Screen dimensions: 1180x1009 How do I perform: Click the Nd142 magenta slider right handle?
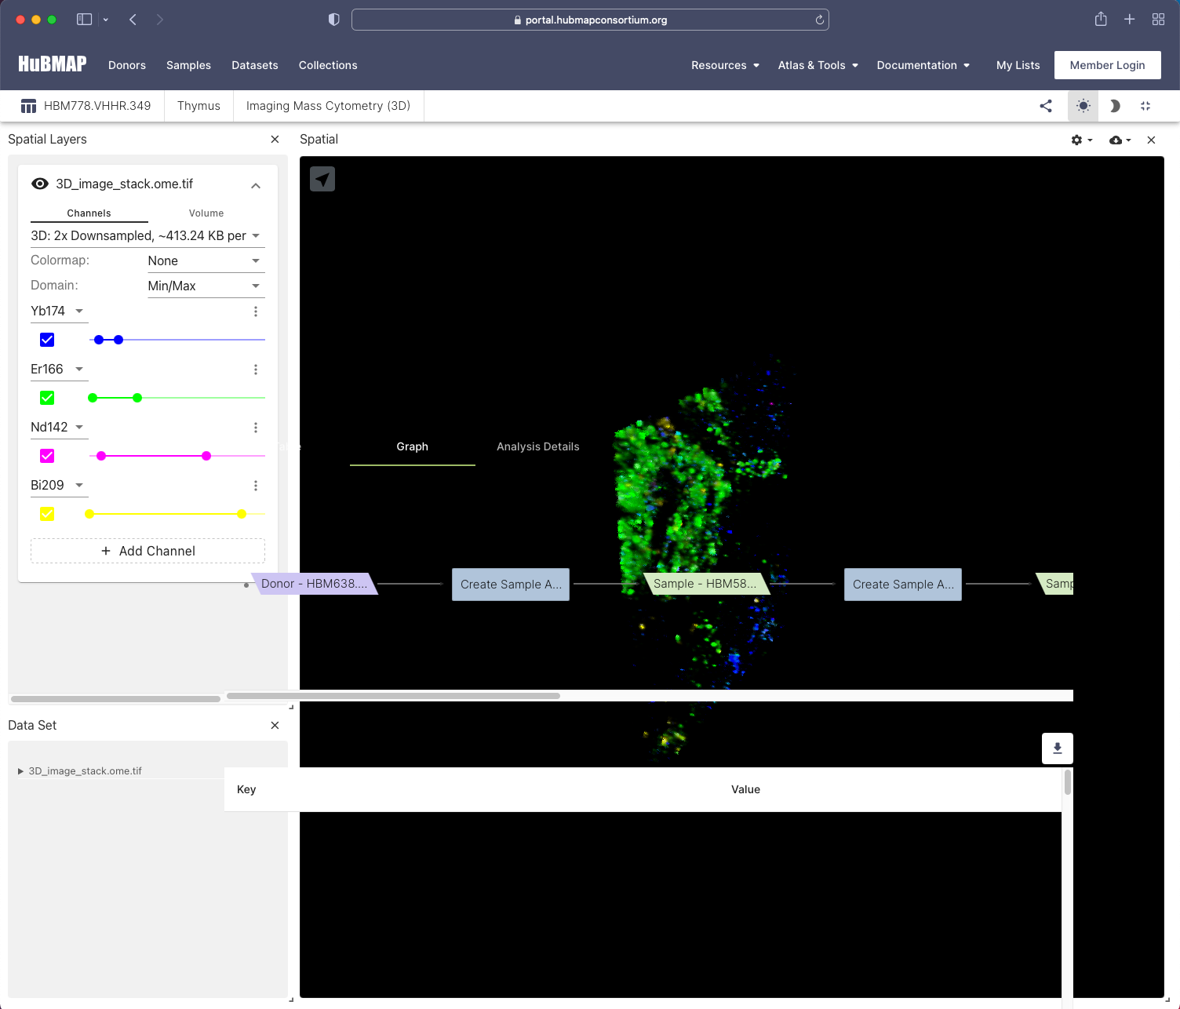click(206, 456)
